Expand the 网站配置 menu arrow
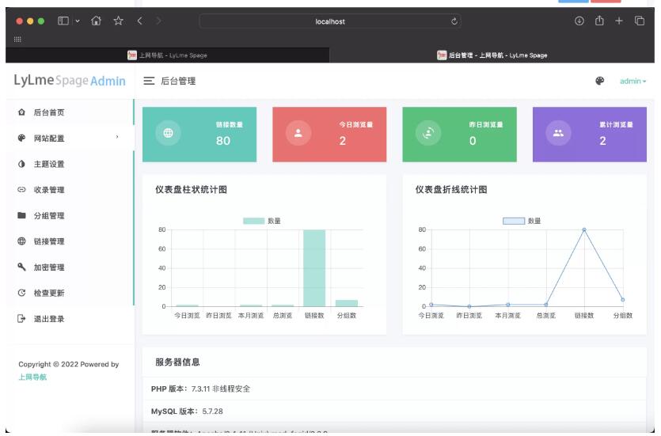661x436 pixels. coord(117,137)
